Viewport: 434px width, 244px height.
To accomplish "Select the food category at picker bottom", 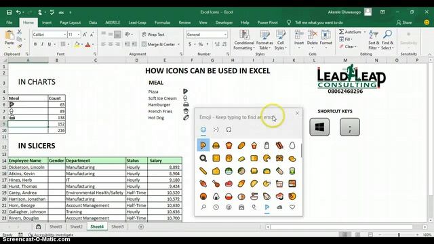I will (x=267, y=207).
